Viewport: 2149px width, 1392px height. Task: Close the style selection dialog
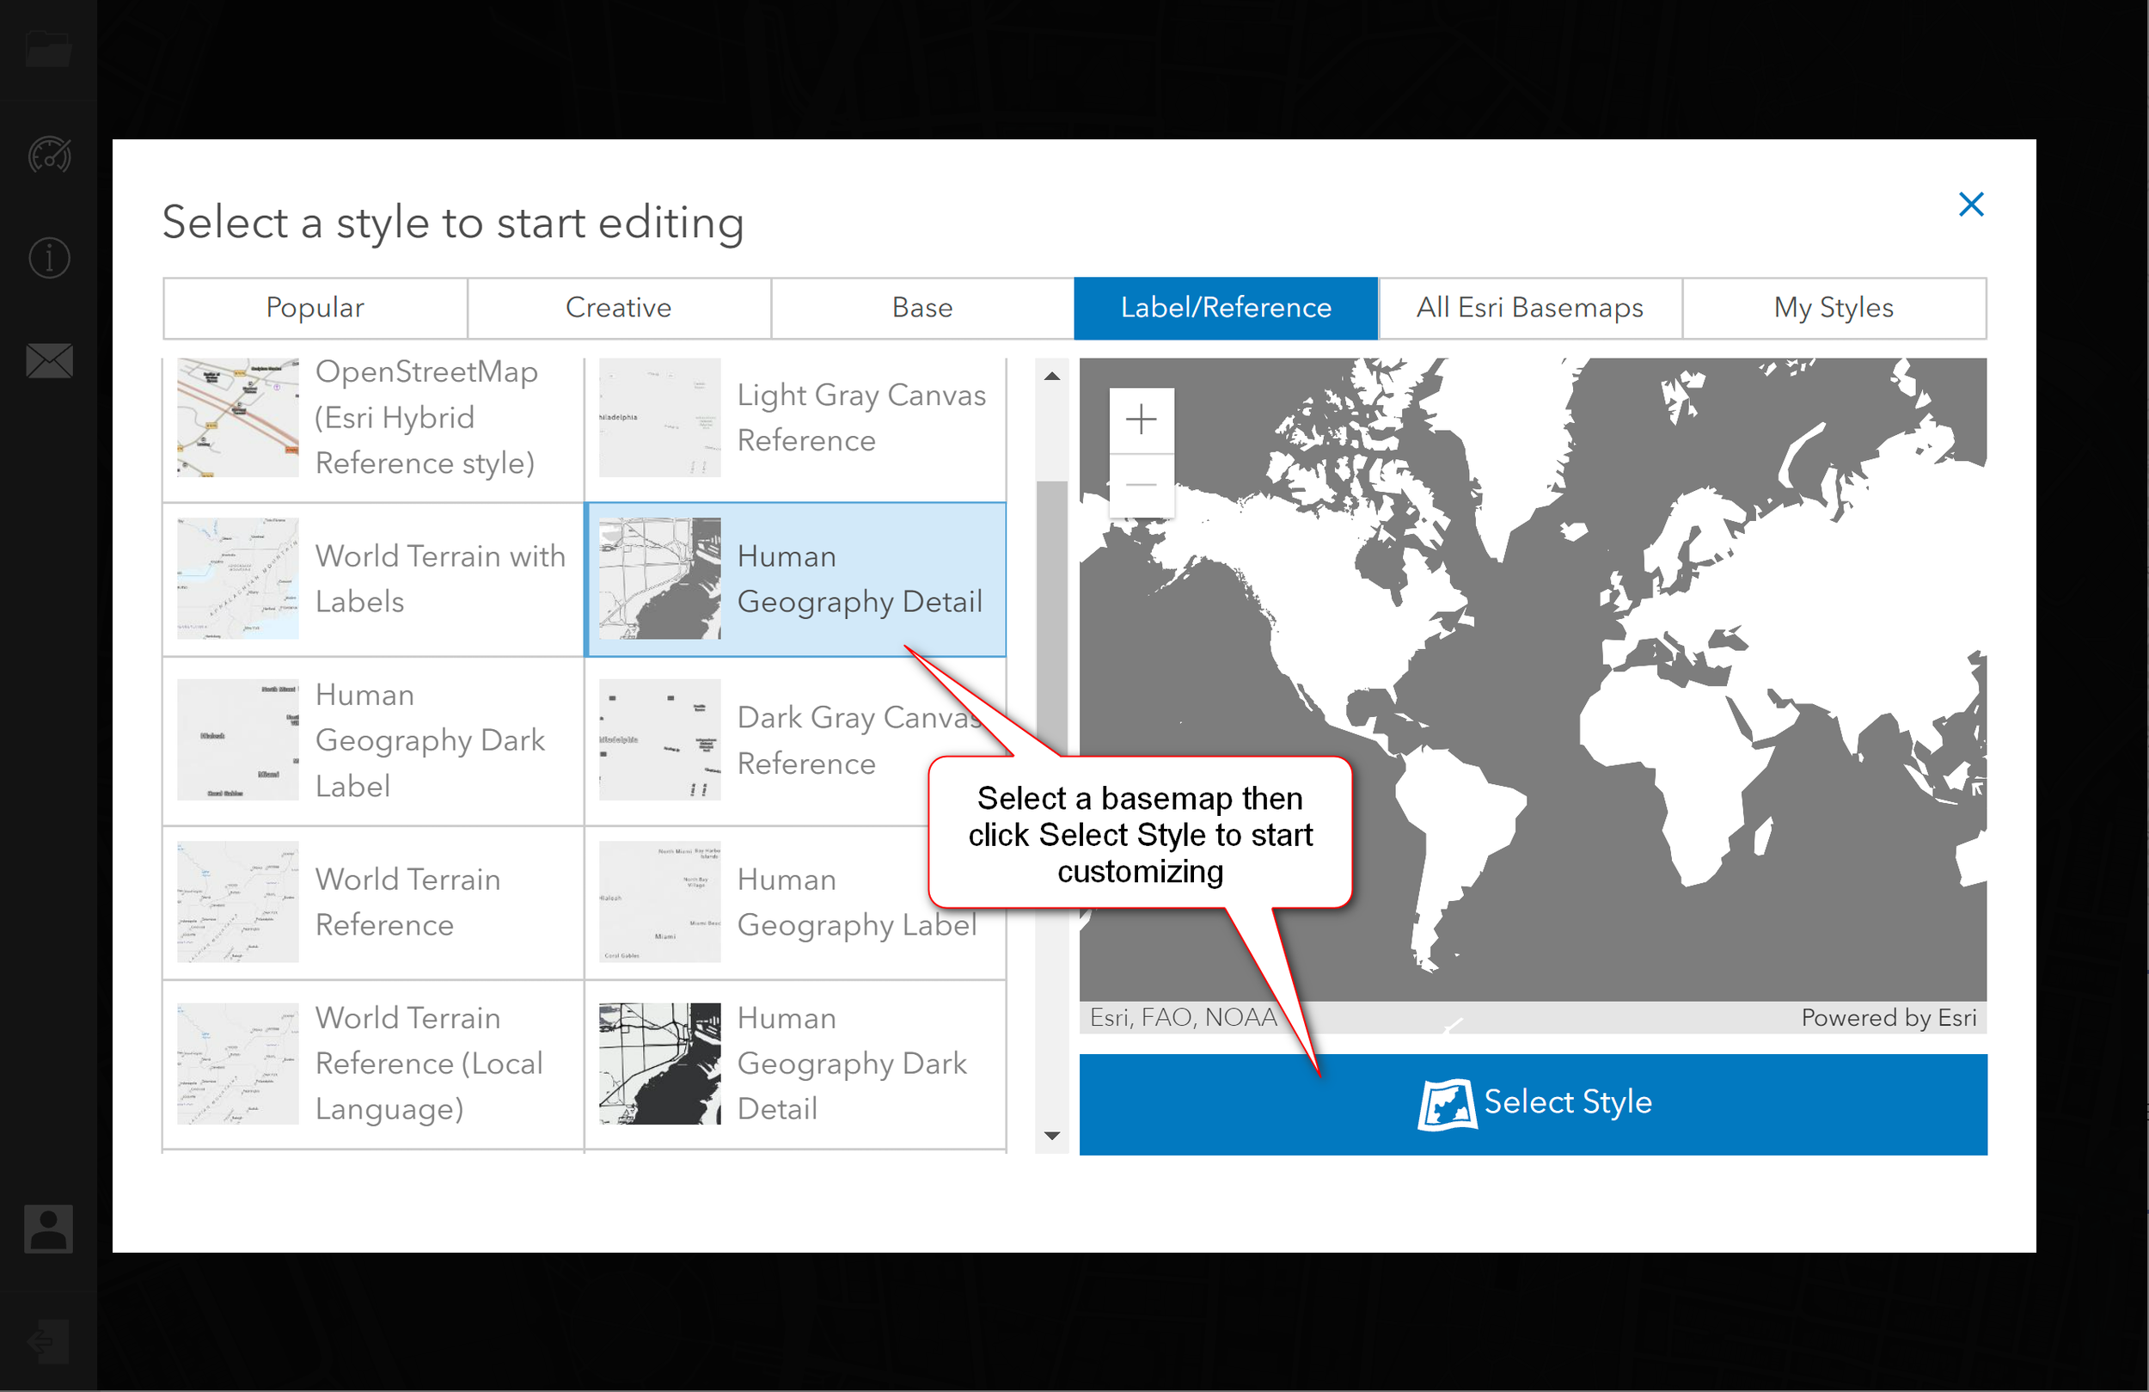click(1971, 204)
